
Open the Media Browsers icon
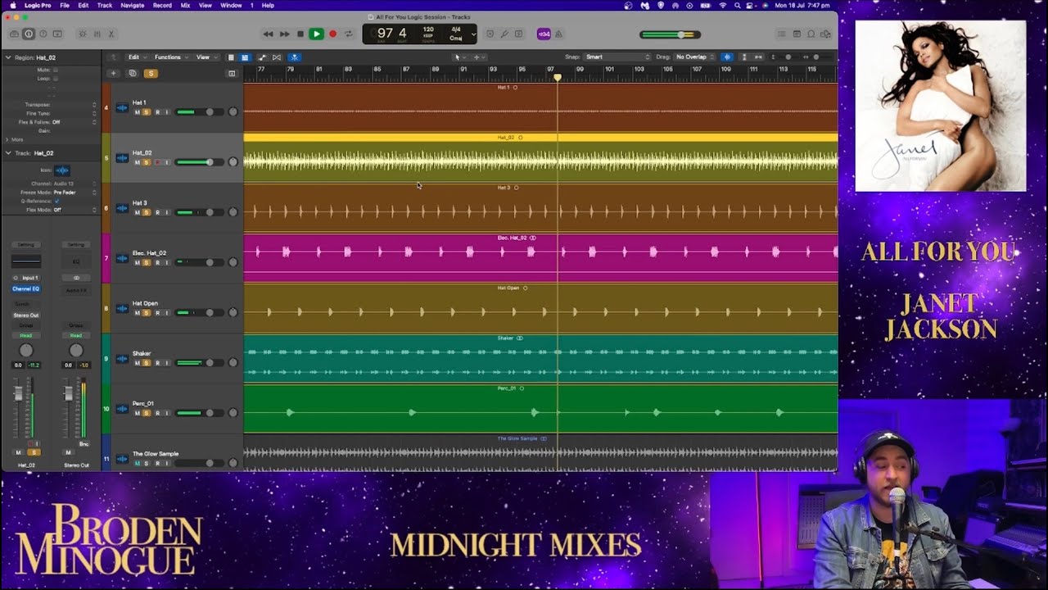[x=826, y=34]
